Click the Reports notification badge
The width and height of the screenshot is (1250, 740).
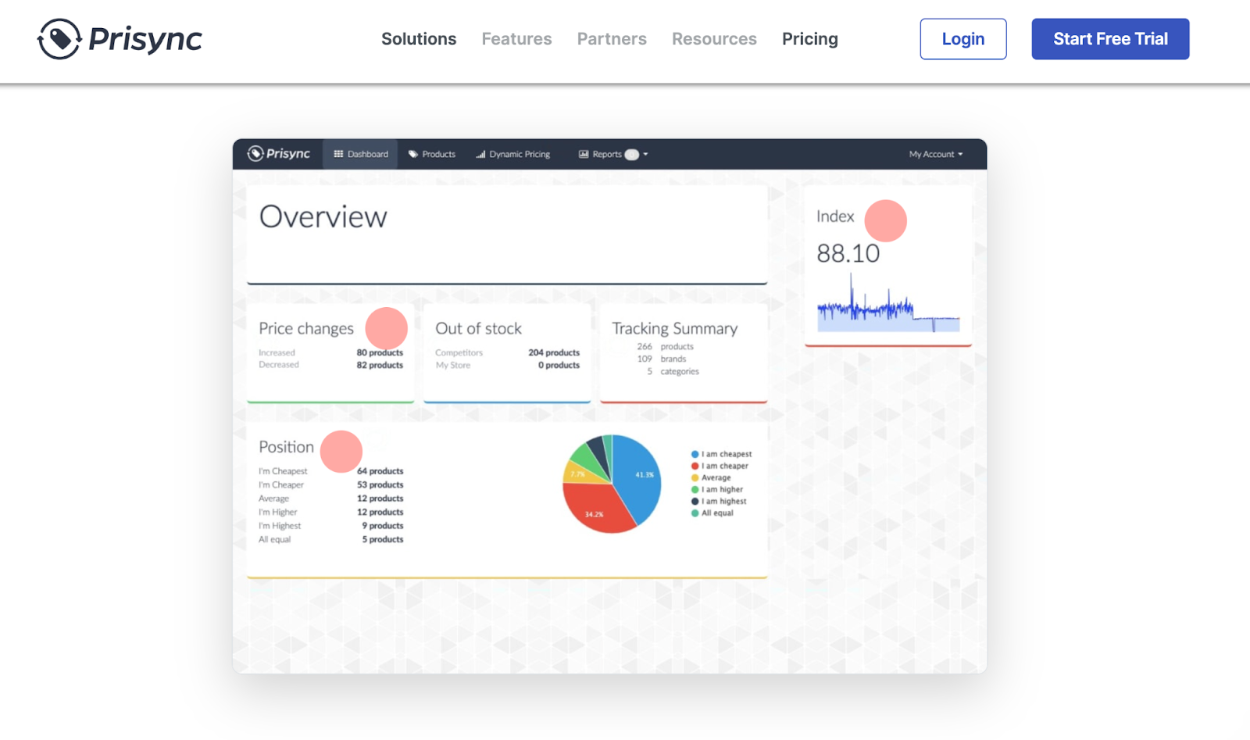632,155
